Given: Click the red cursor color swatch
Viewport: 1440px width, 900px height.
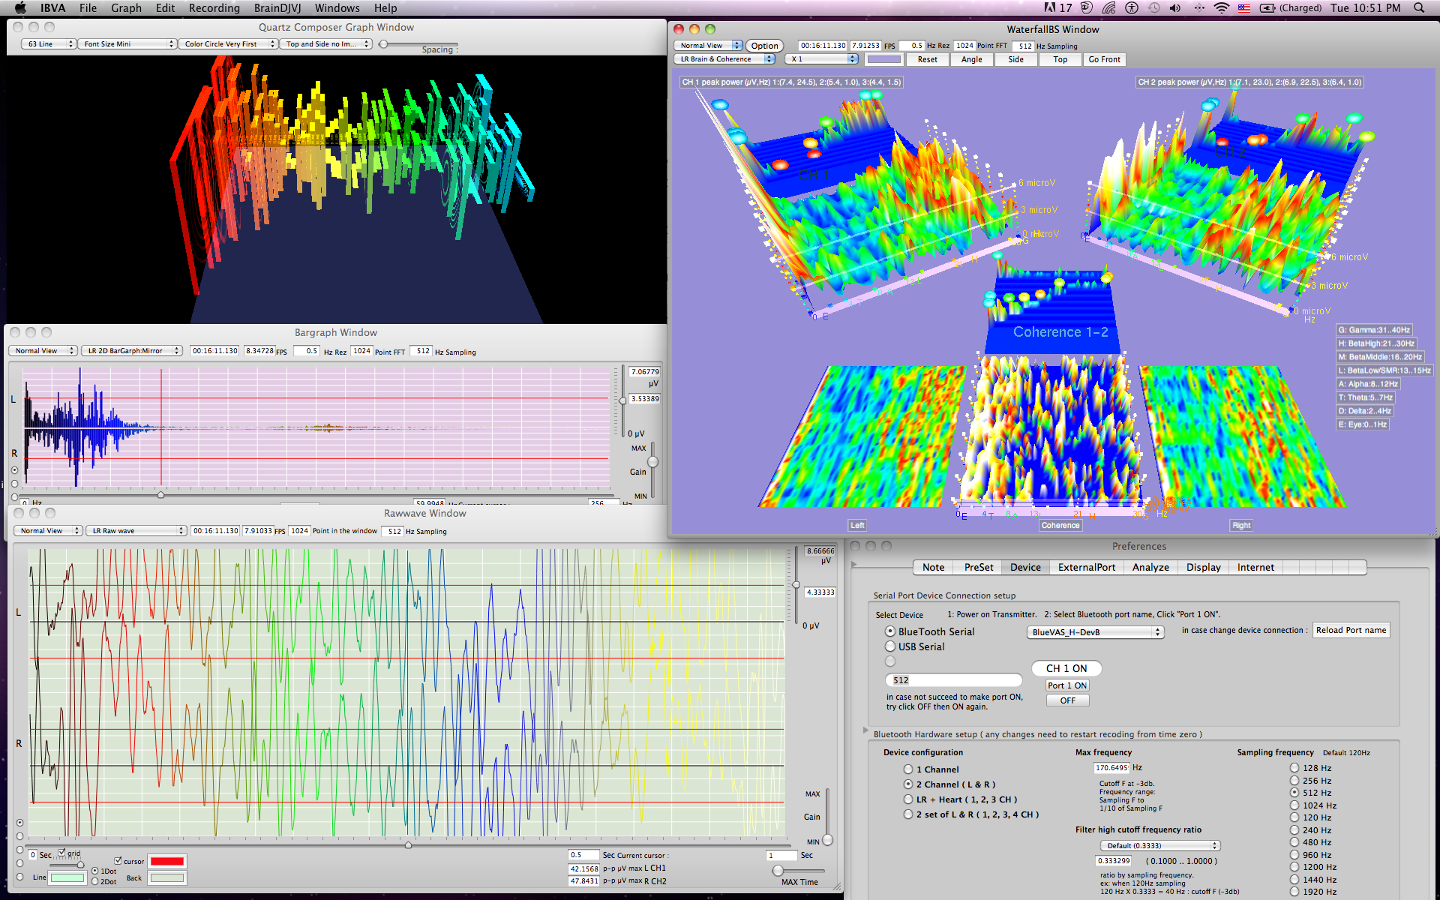Looking at the screenshot, I should pyautogui.click(x=167, y=861).
